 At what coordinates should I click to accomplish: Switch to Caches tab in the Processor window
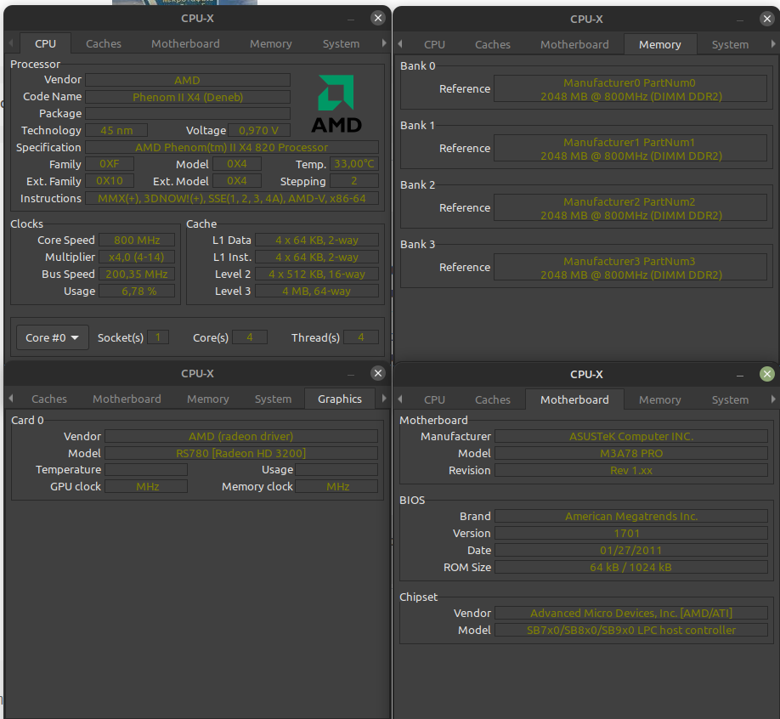click(104, 44)
